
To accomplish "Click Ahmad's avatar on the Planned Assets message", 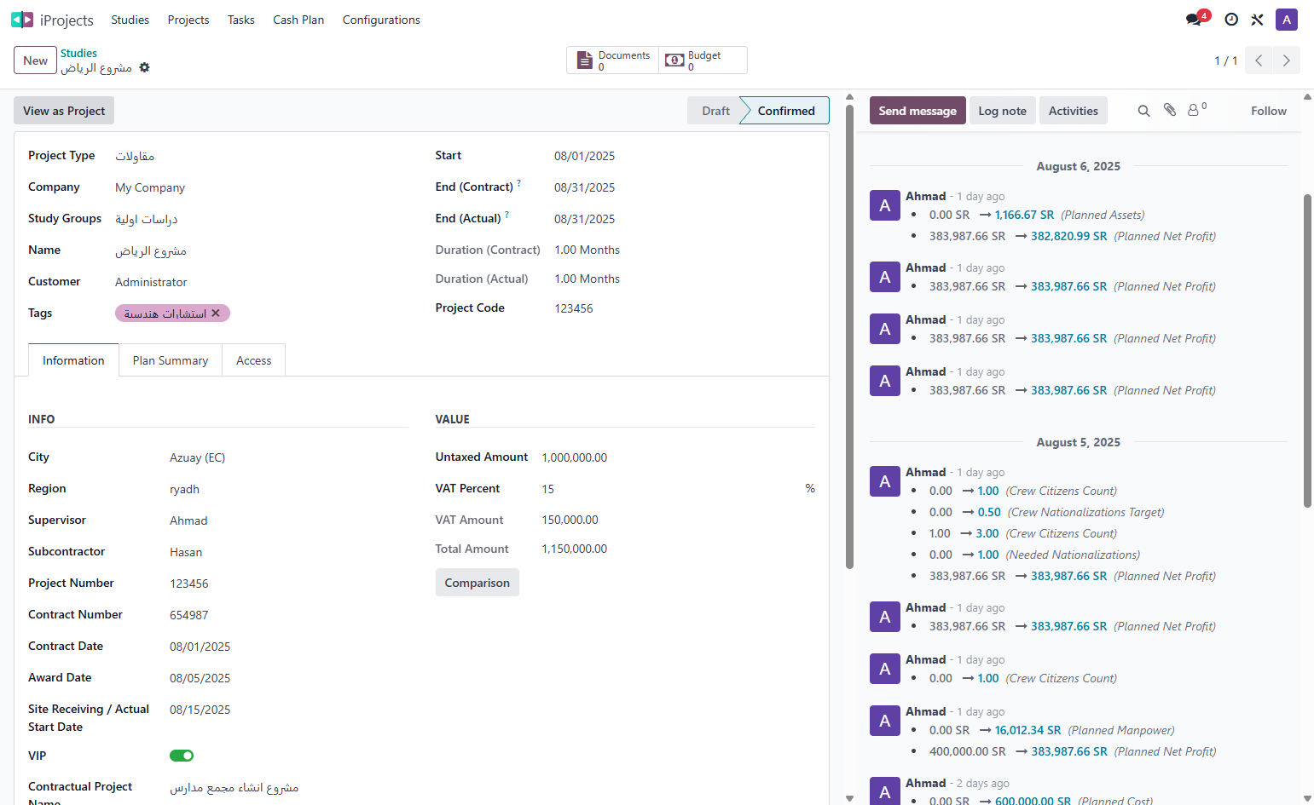I will (885, 205).
